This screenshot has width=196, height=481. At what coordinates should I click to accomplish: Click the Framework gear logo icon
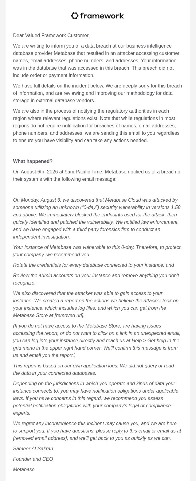coord(75,16)
